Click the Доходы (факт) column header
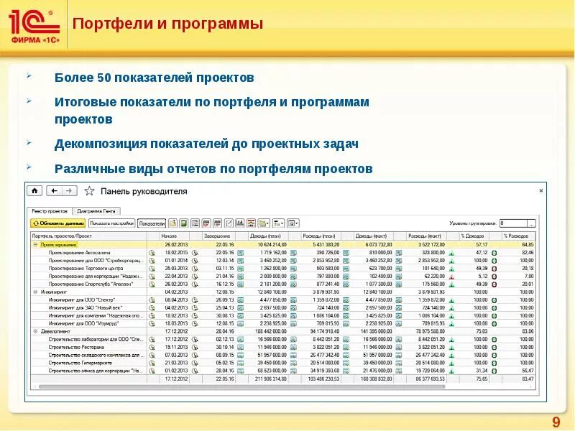The width and height of the screenshot is (575, 431). pyautogui.click(x=374, y=236)
